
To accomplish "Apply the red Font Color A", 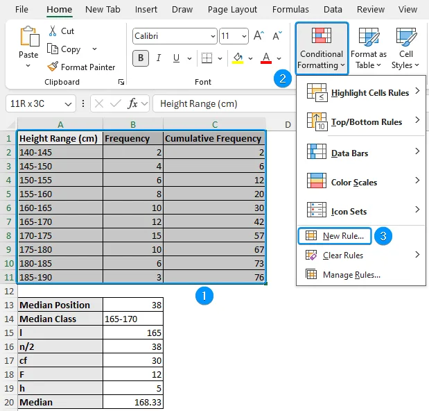I will tap(266, 58).
